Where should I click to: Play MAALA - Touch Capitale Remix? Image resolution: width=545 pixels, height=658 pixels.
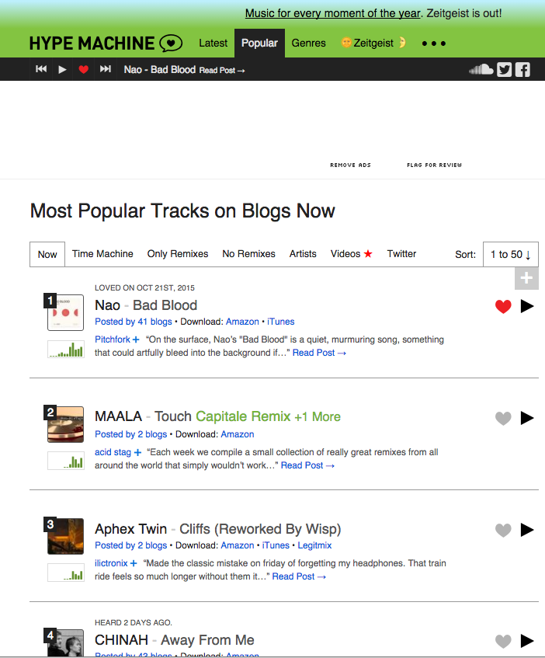(x=527, y=417)
